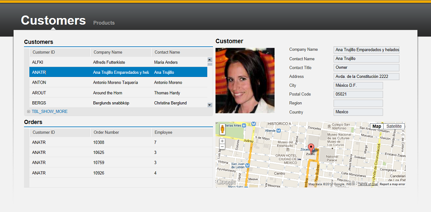Select the Map view toggle
431x212 pixels.
coord(376,126)
